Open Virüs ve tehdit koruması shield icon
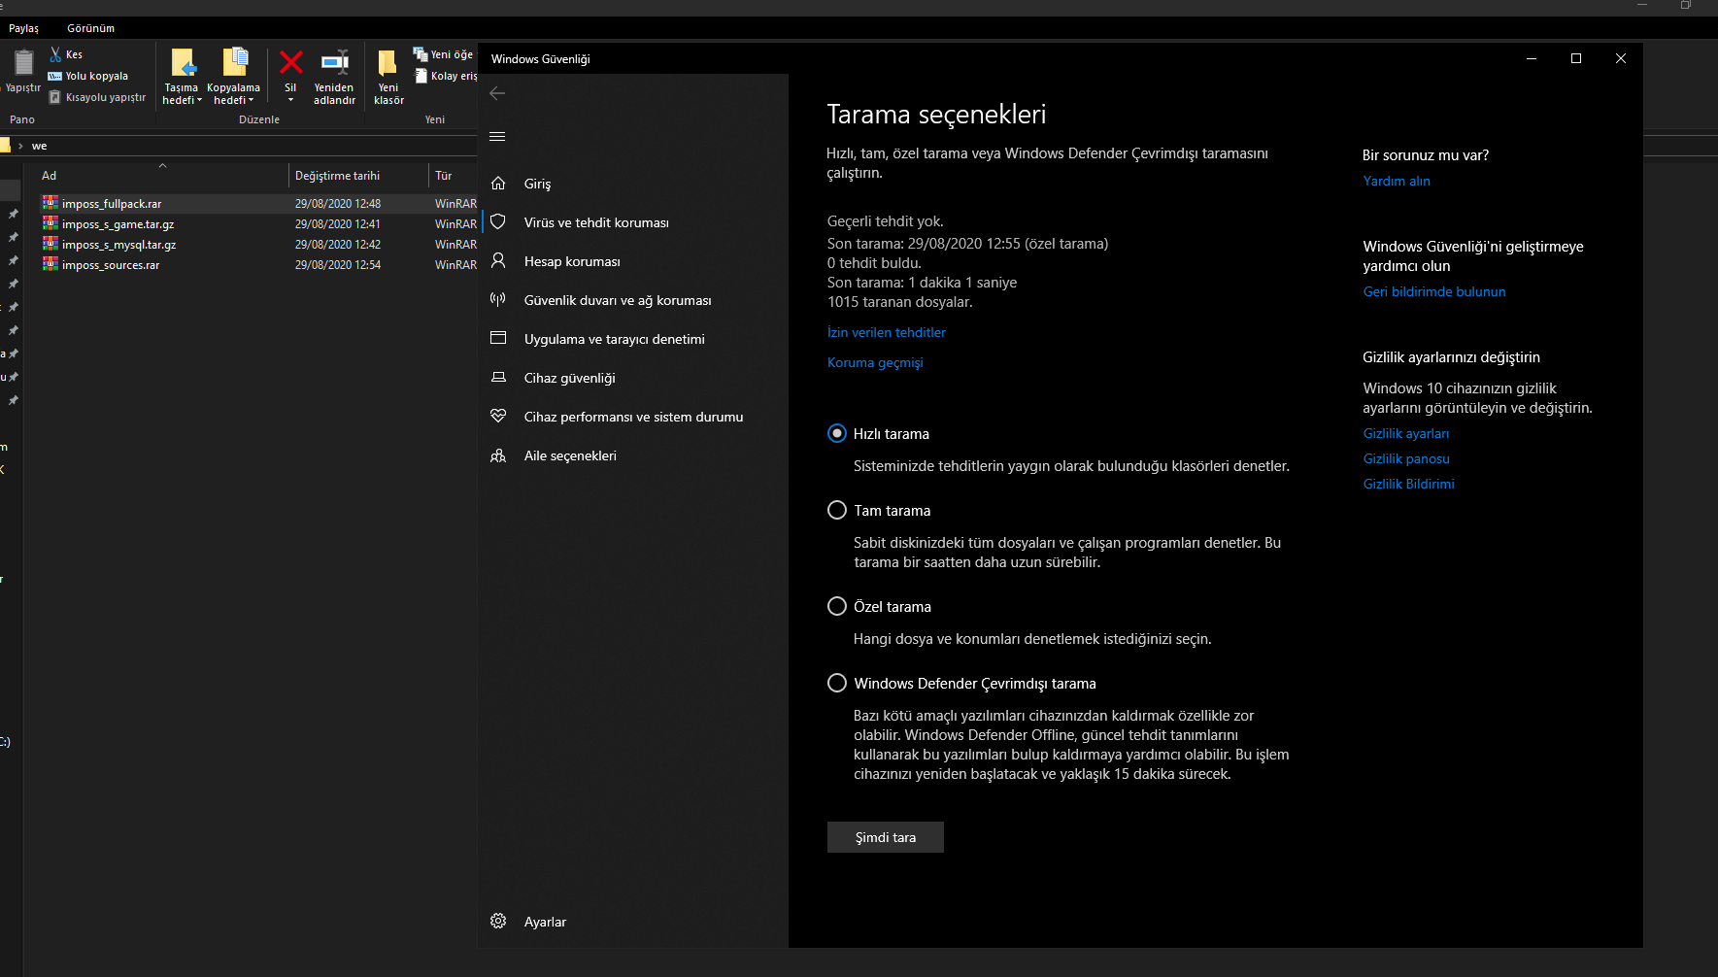Viewport: 1718px width, 977px height. 498,221
